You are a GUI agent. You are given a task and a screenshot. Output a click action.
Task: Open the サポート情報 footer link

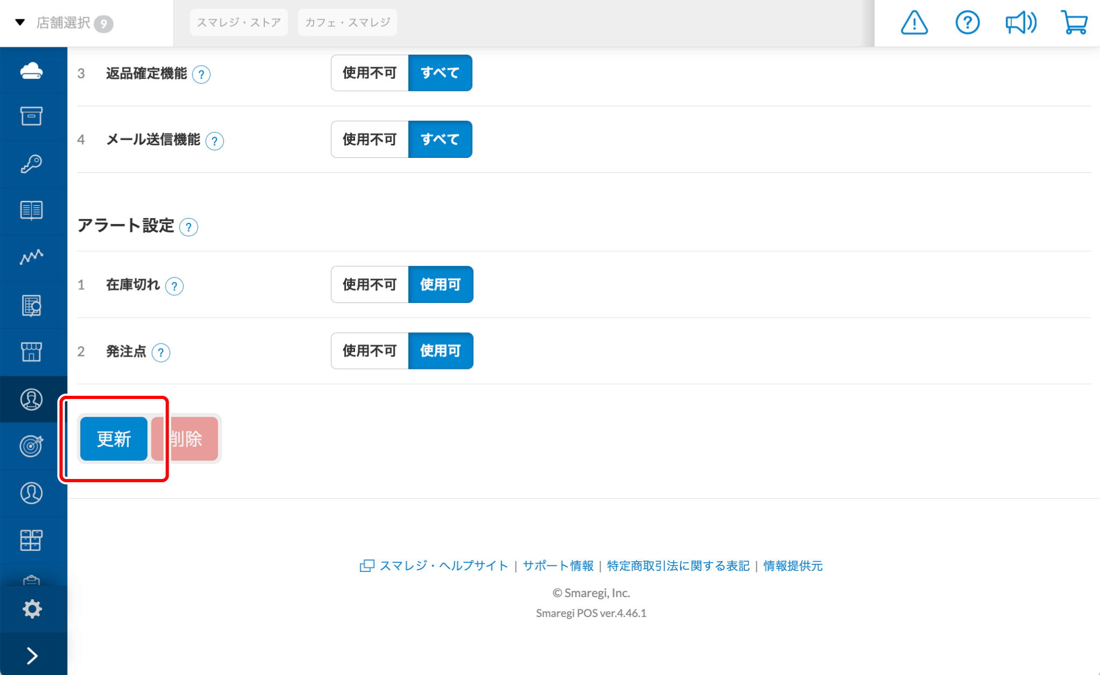(x=558, y=565)
